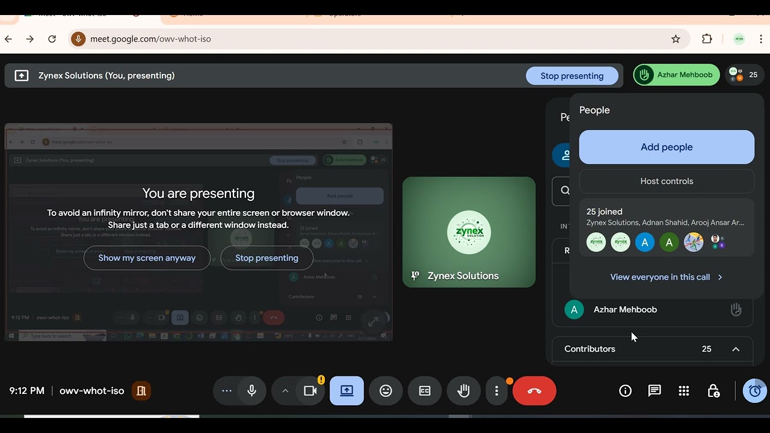Click the orange companion mode icon
This screenshot has width=770, height=433.
(141, 391)
